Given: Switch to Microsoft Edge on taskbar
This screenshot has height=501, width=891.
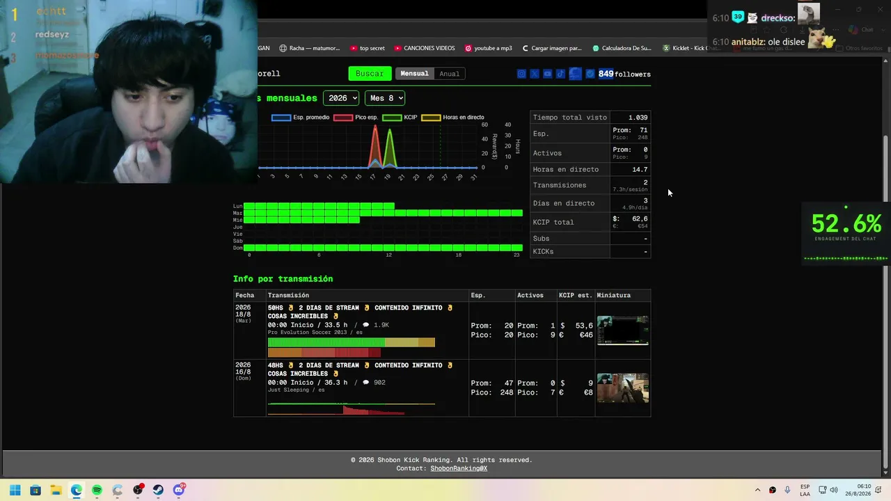Looking at the screenshot, I should [x=76, y=490].
